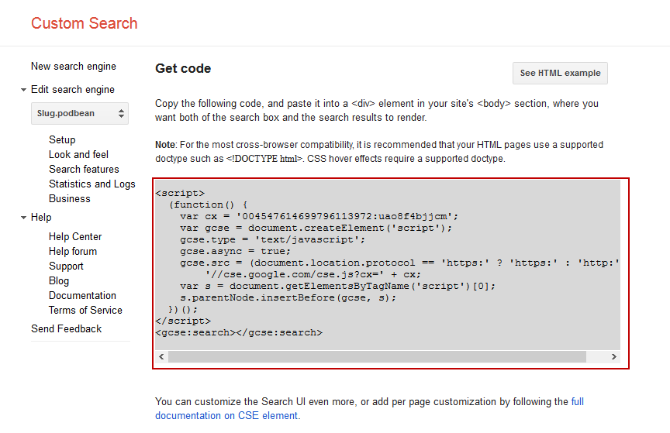Click the code box left scroll arrow

161,356
